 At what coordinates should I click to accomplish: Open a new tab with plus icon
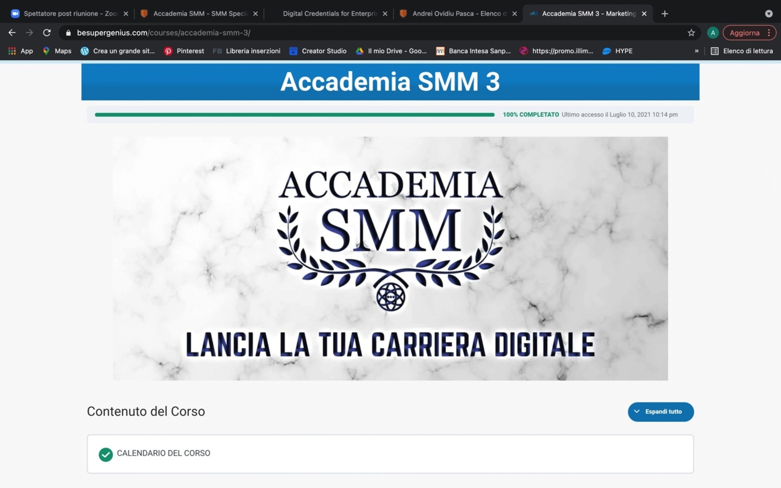[665, 14]
